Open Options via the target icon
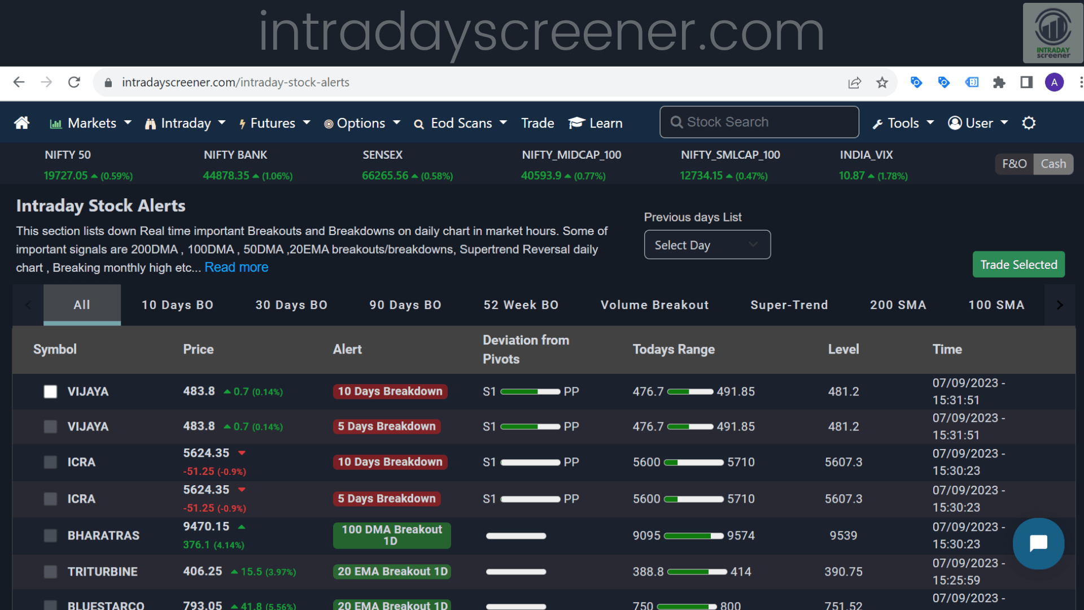 329,123
